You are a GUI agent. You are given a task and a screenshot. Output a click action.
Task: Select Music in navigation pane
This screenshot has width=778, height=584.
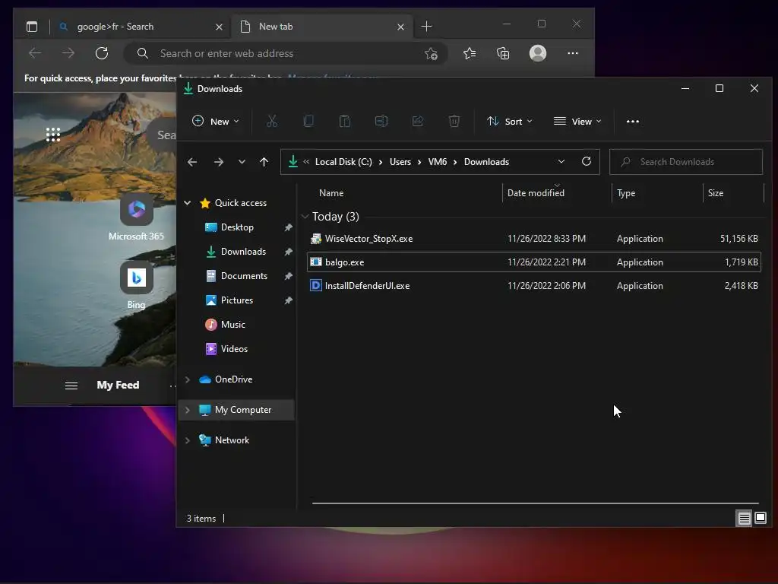[232, 325]
